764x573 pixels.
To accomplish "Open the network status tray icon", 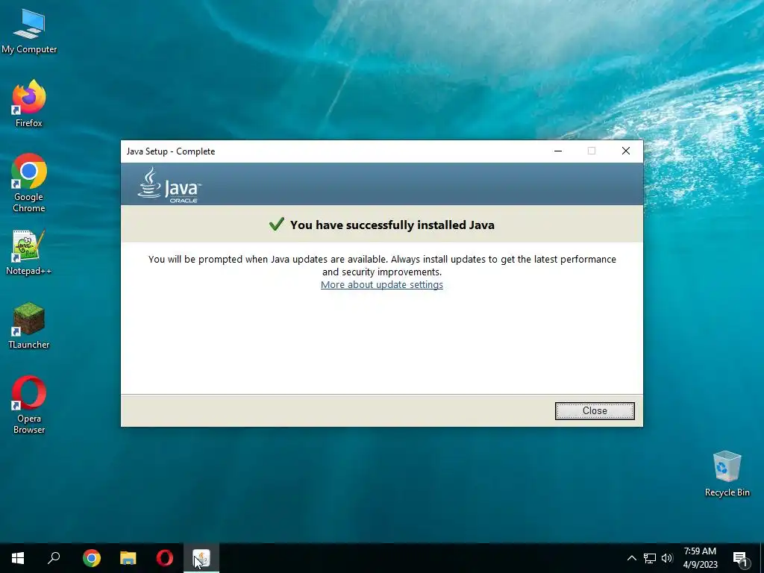I will [x=650, y=558].
